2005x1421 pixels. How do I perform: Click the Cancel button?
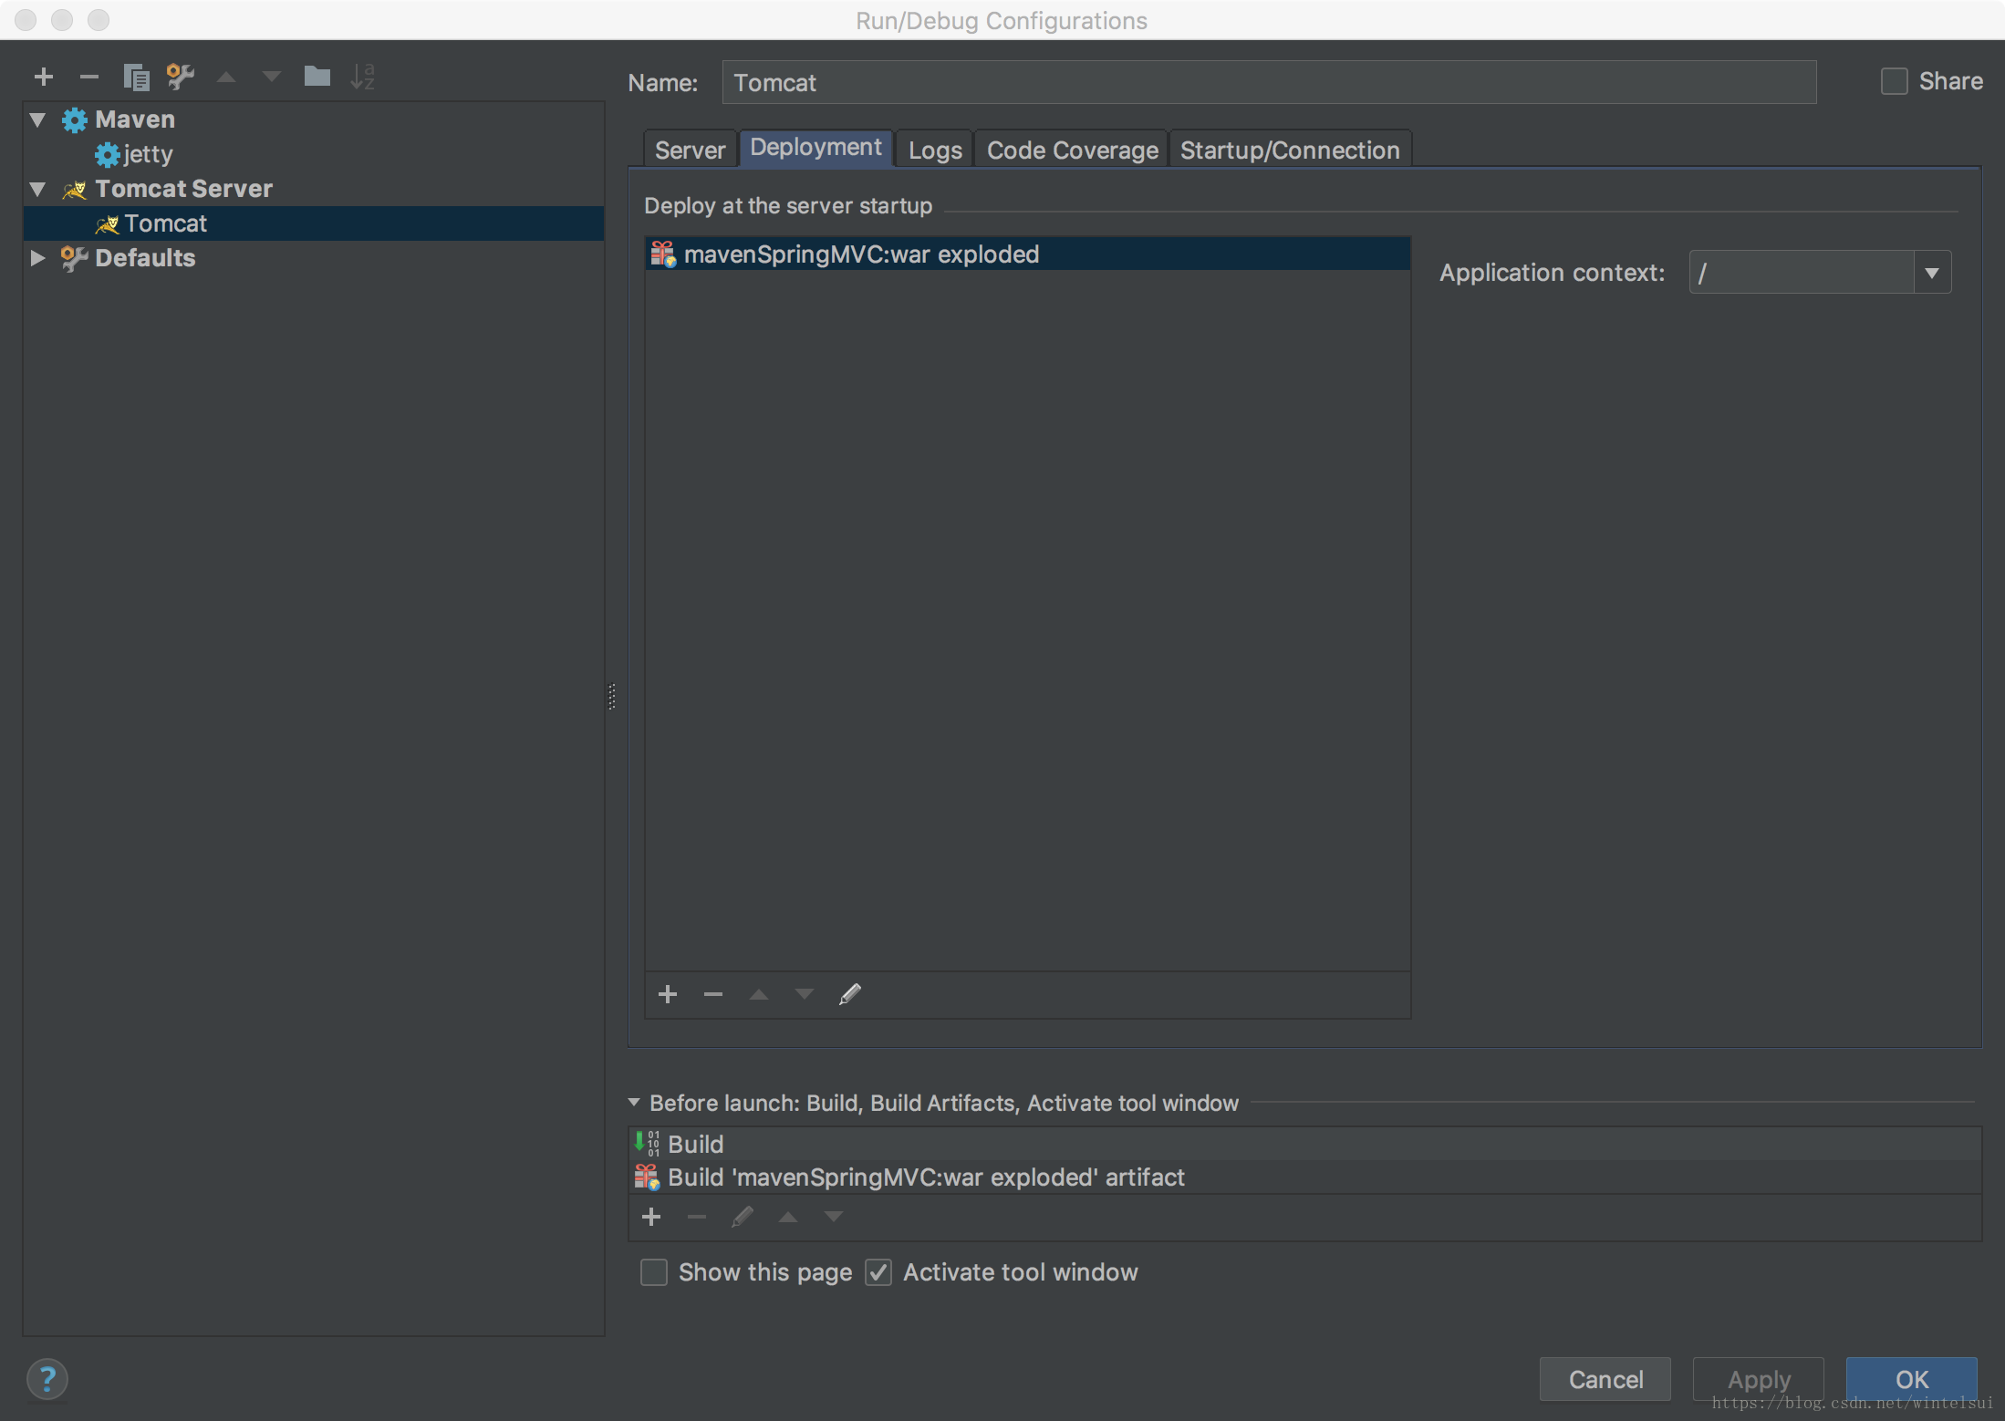(x=1605, y=1379)
